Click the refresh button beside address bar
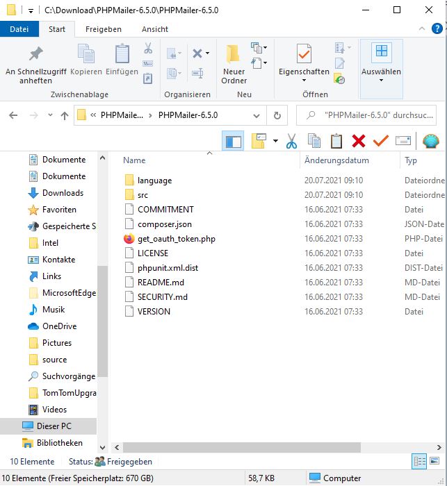This screenshot has width=447, height=486. click(x=277, y=115)
